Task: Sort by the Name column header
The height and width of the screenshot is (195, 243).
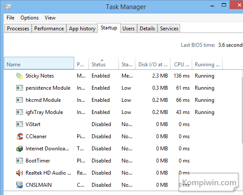Action: pos(39,63)
